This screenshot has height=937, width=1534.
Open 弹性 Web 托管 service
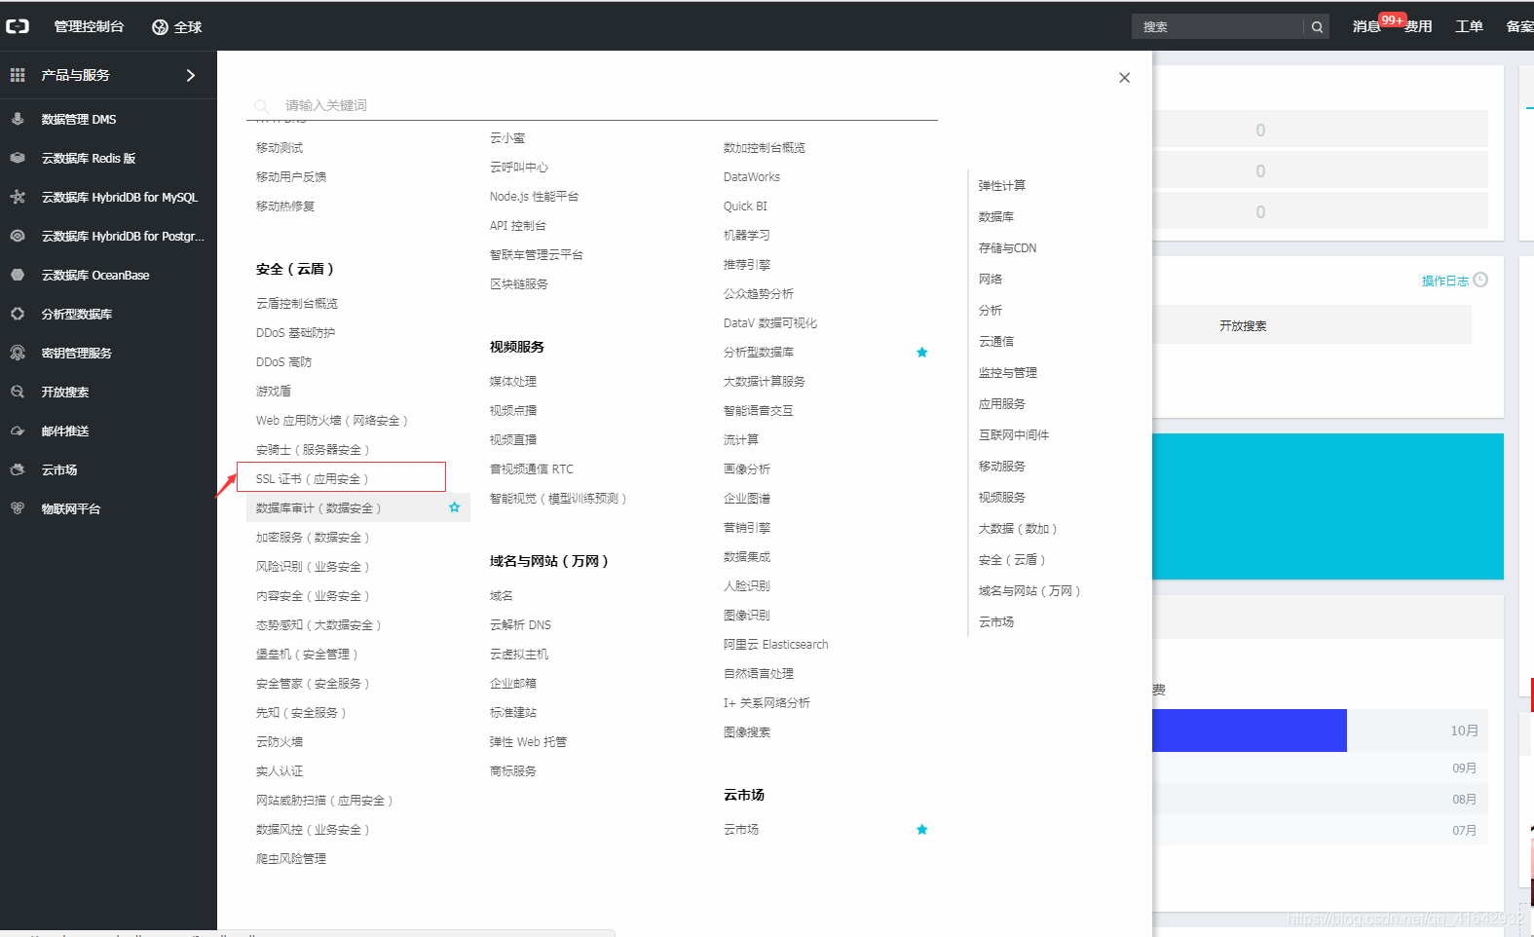point(528,741)
